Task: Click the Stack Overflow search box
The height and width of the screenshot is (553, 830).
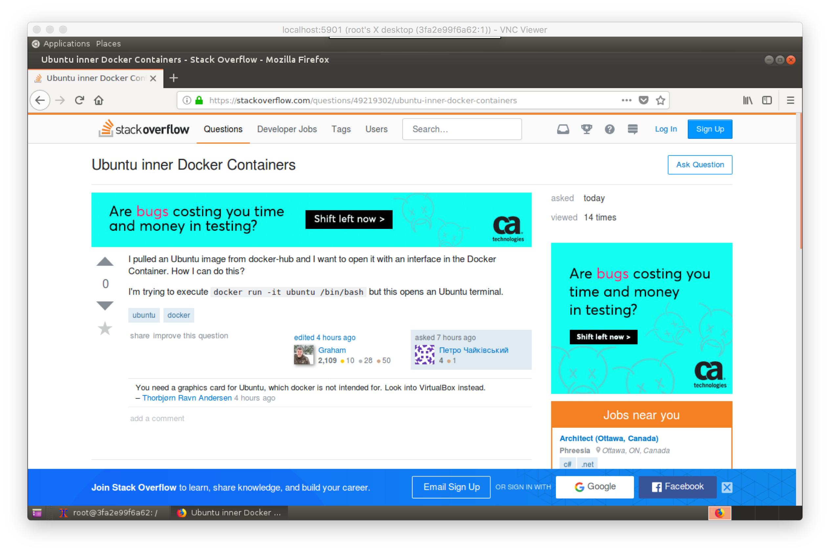Action: point(461,129)
